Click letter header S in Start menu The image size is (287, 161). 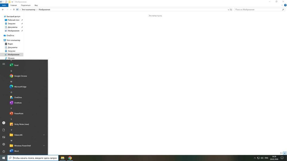[11, 119]
